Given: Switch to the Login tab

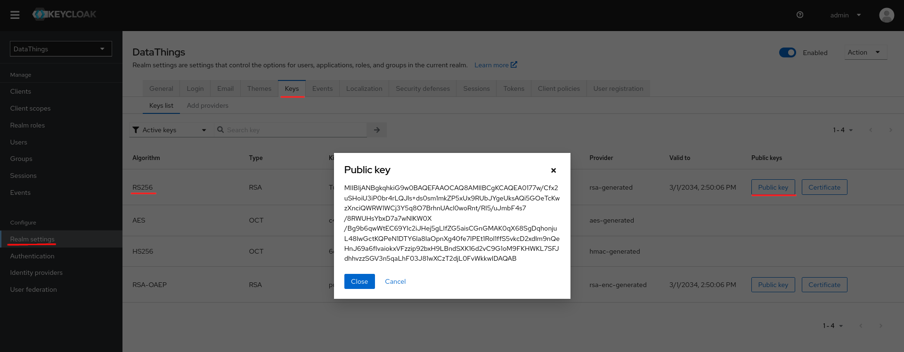Looking at the screenshot, I should [195, 88].
